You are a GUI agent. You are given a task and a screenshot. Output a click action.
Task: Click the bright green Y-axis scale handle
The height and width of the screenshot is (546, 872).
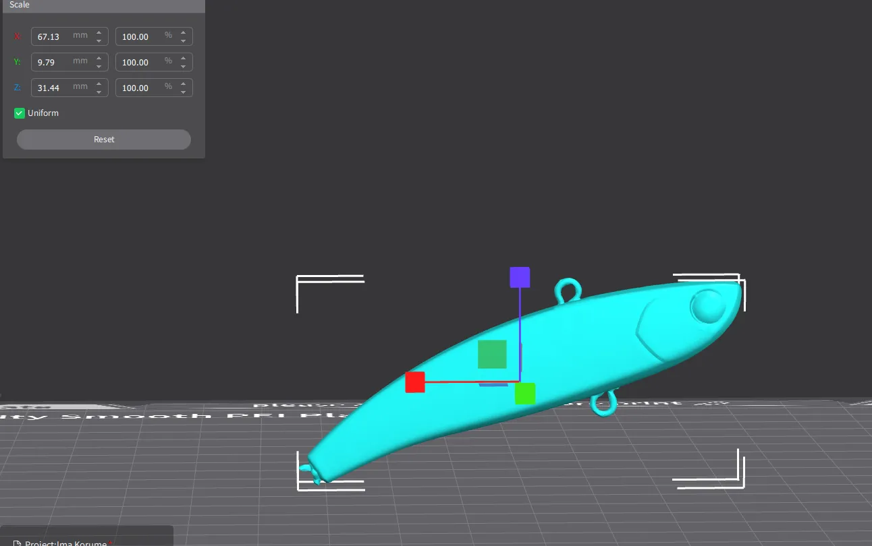pos(525,394)
